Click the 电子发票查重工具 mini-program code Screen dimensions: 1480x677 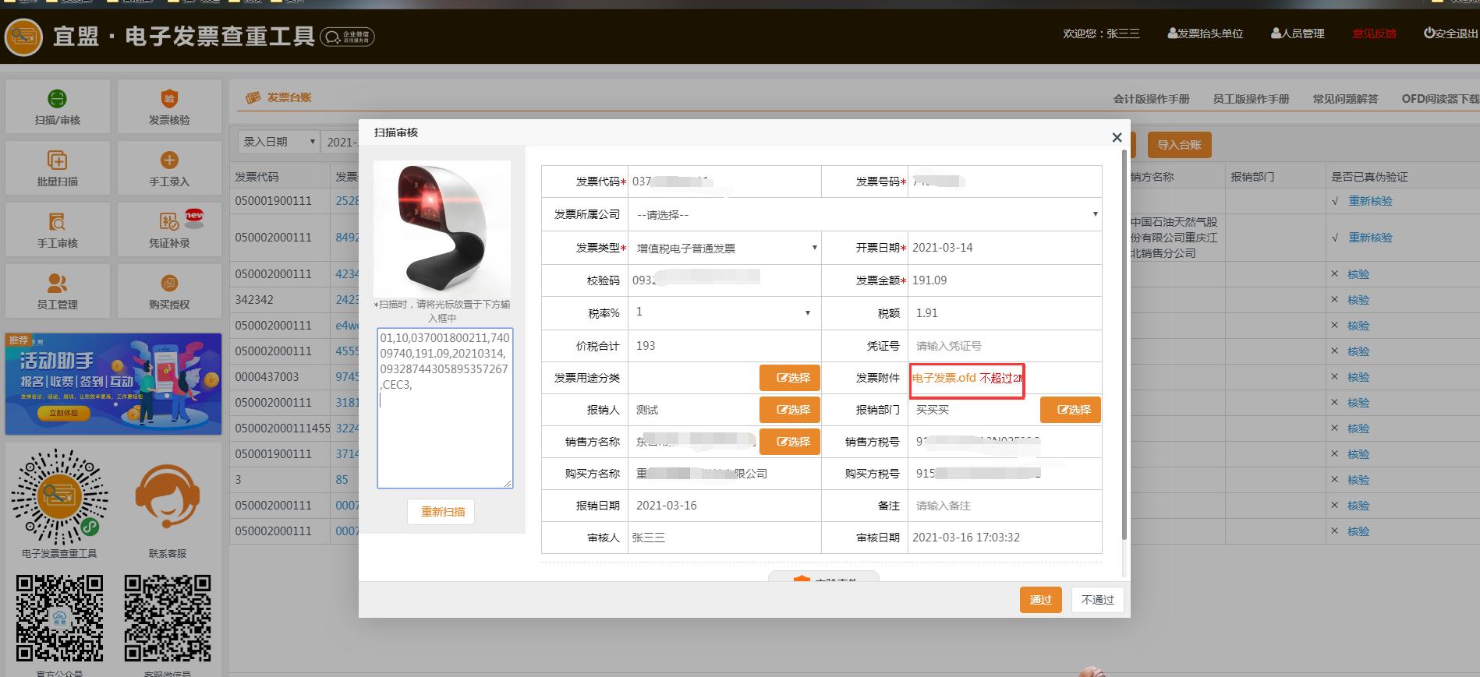59,497
